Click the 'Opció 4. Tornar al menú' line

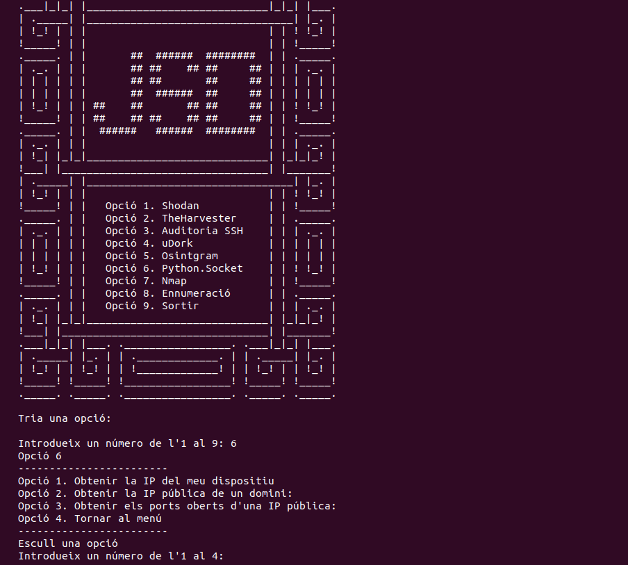[x=90, y=518]
